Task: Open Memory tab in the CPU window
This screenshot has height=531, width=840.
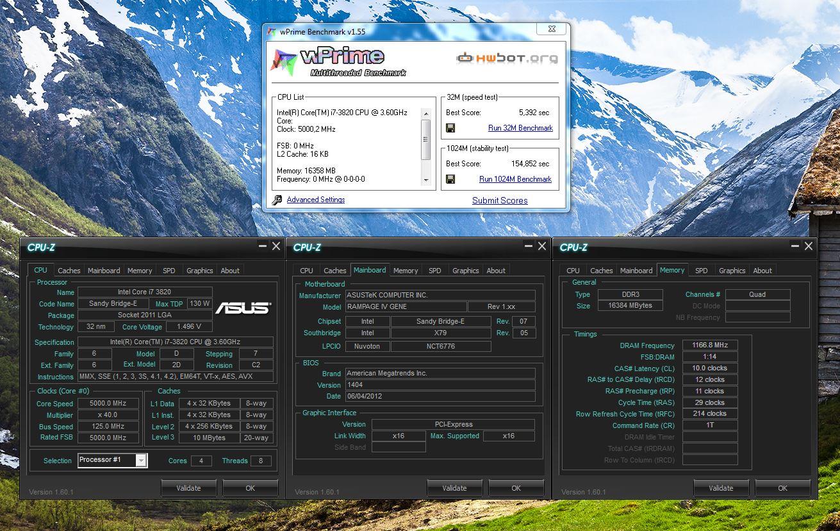Action: click(140, 271)
